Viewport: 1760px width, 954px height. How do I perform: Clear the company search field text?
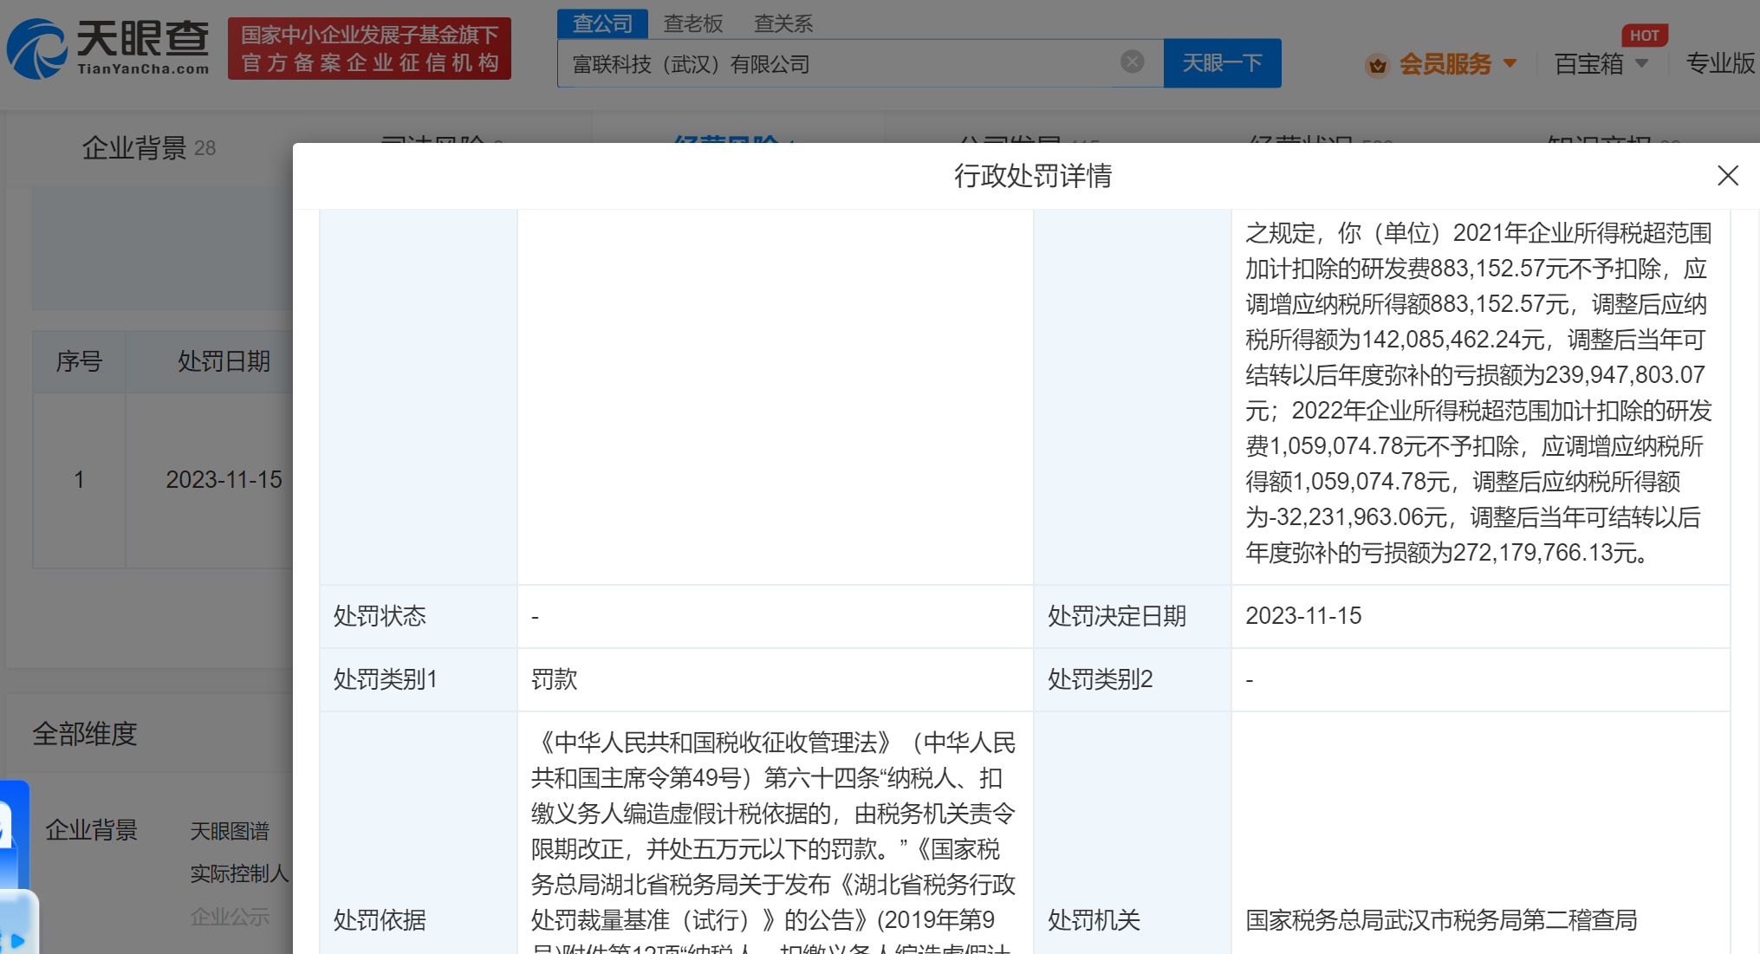click(x=1132, y=62)
